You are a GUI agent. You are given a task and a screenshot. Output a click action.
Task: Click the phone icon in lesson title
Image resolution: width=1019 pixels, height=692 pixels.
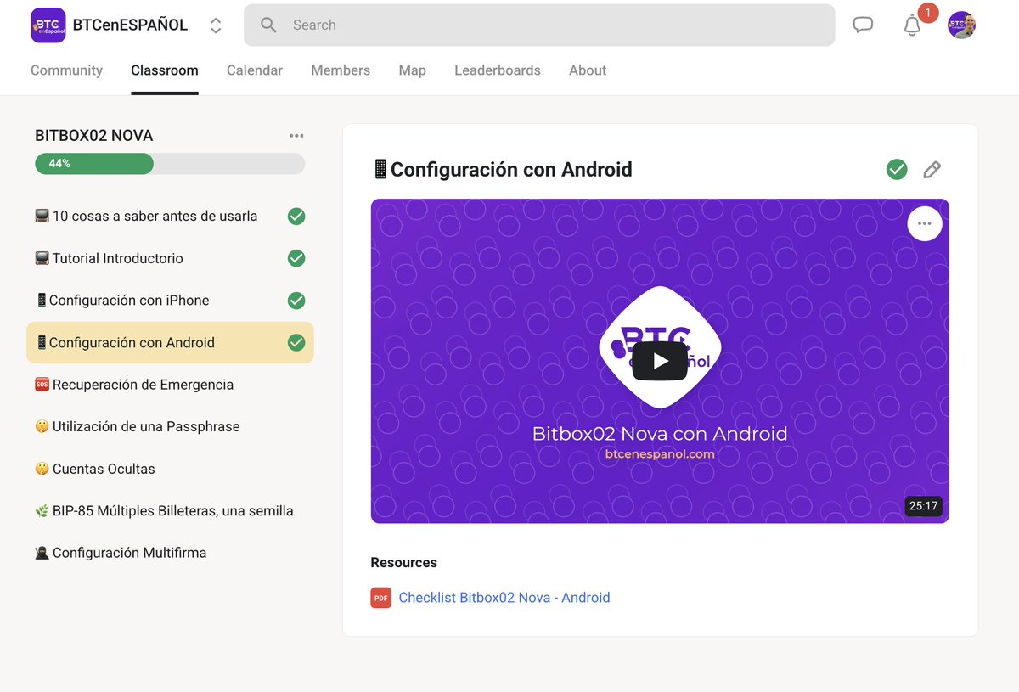pyautogui.click(x=380, y=169)
